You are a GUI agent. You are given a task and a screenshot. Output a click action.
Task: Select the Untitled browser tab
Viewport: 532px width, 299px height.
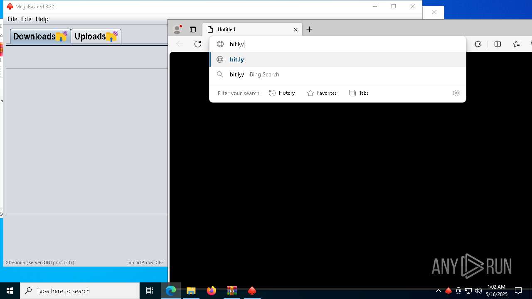253,29
